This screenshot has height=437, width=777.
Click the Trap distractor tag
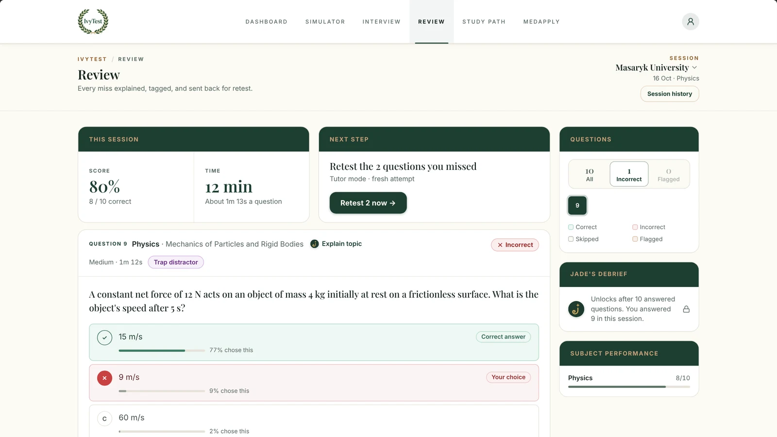click(x=176, y=262)
